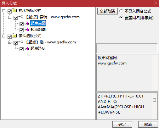
Task: Collapse the 技术指标公式 tree node
Action: [3, 11]
